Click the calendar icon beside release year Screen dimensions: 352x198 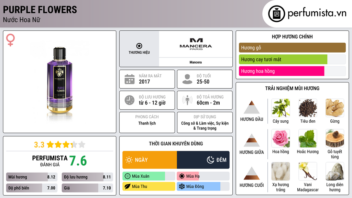click(130, 79)
